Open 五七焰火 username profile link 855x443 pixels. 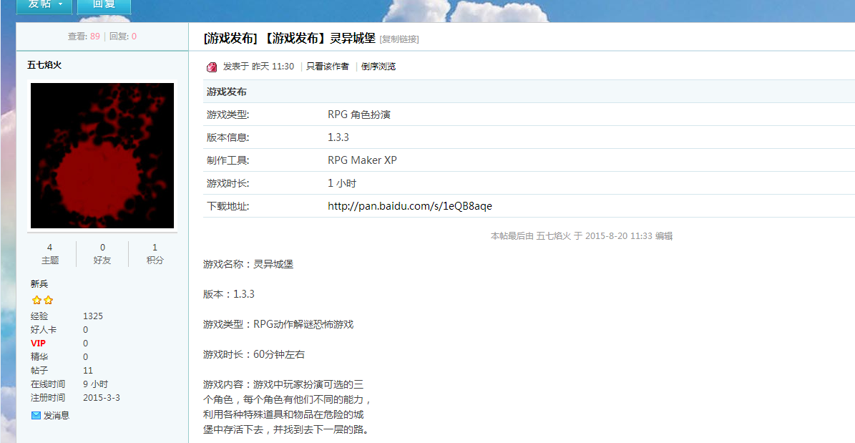44,65
